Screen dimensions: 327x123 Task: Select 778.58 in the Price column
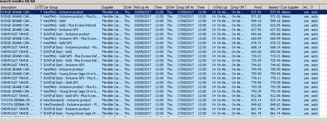click(x=254, y=82)
